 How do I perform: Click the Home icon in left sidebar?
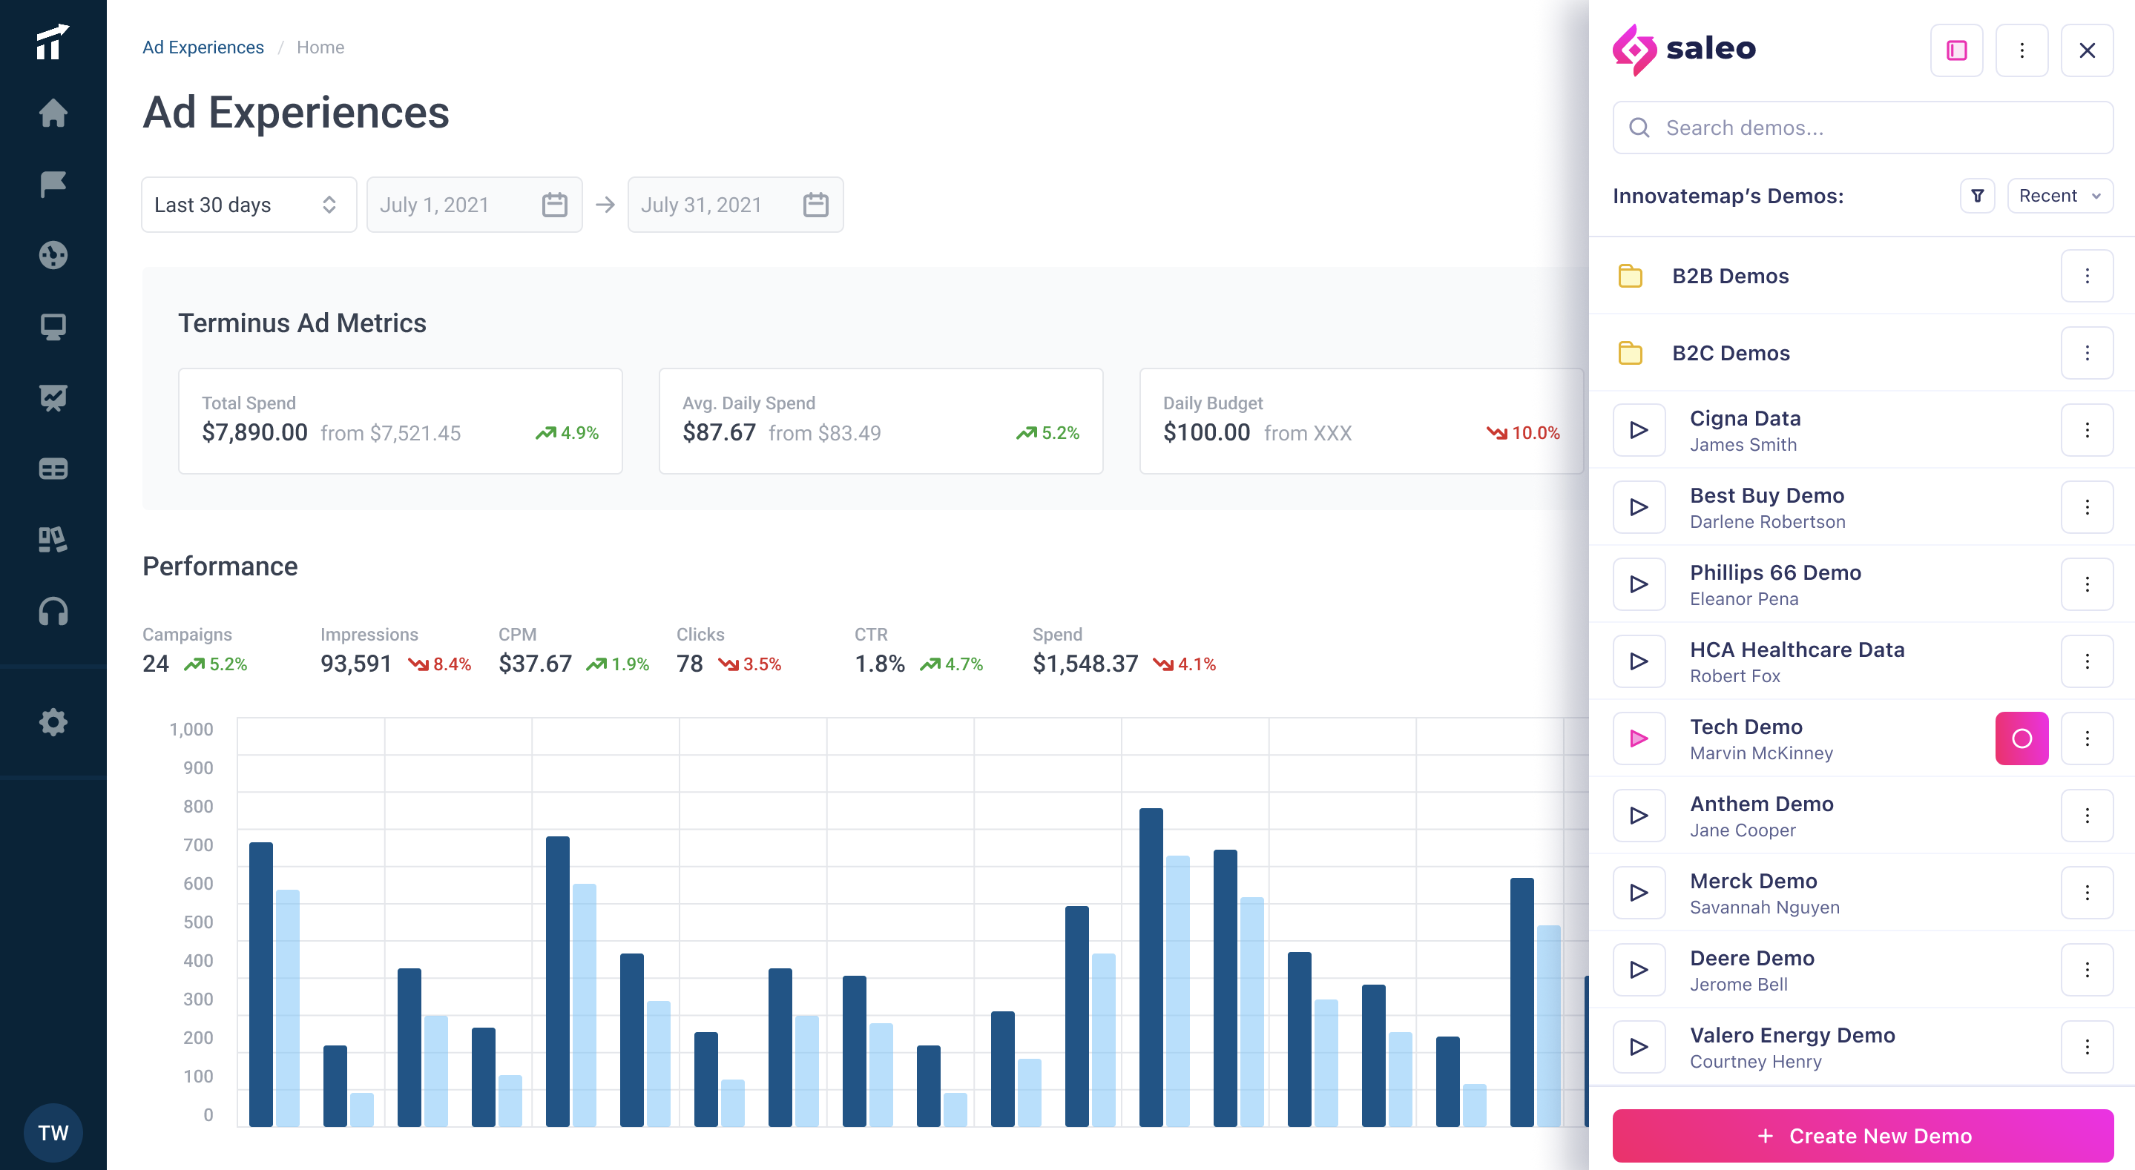coord(53,113)
